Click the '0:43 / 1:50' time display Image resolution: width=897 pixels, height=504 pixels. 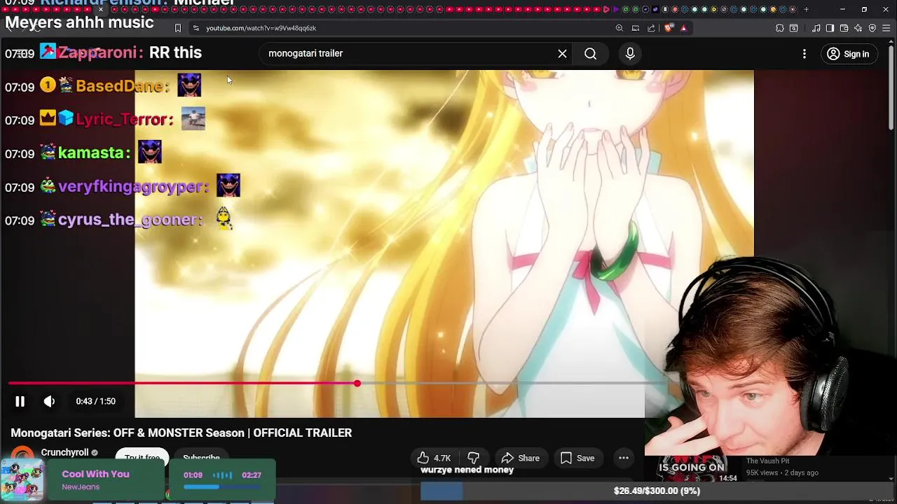[95, 401]
